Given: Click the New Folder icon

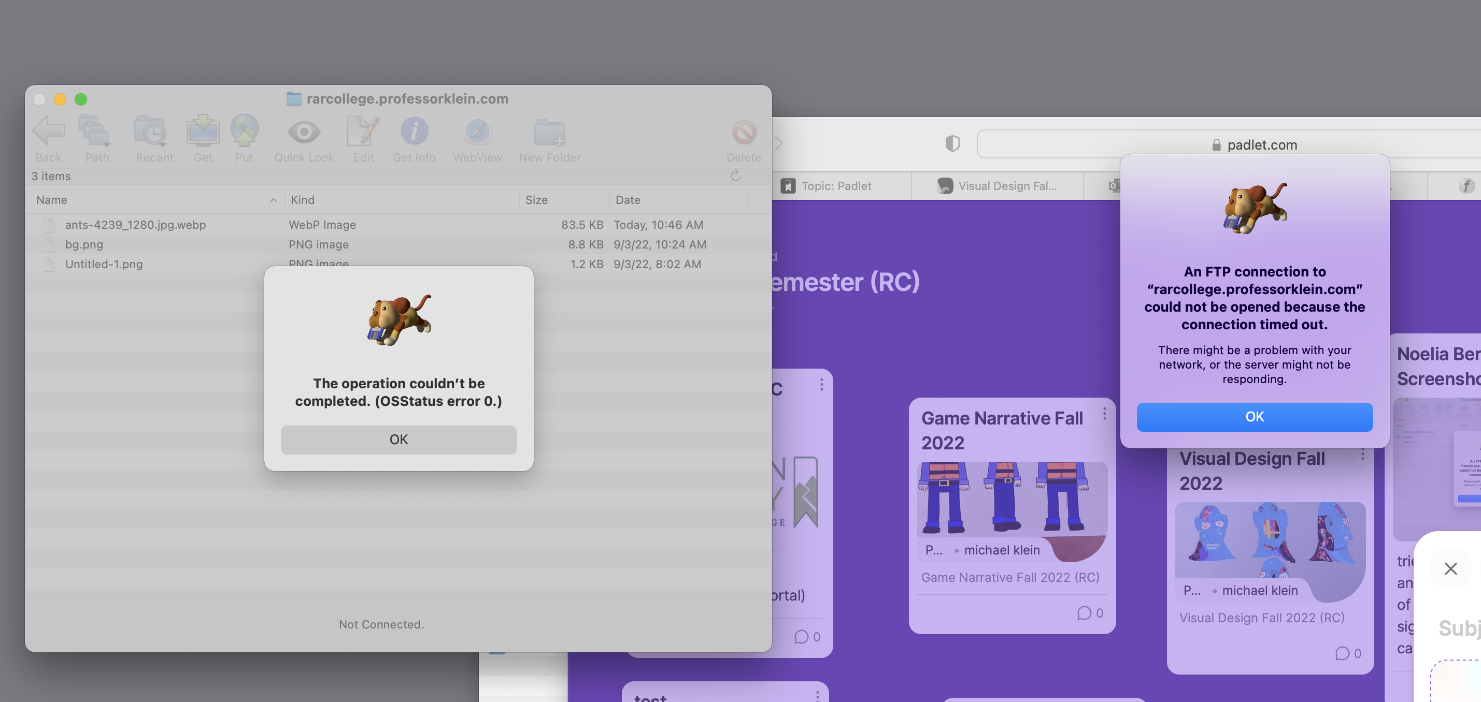Looking at the screenshot, I should [x=550, y=133].
